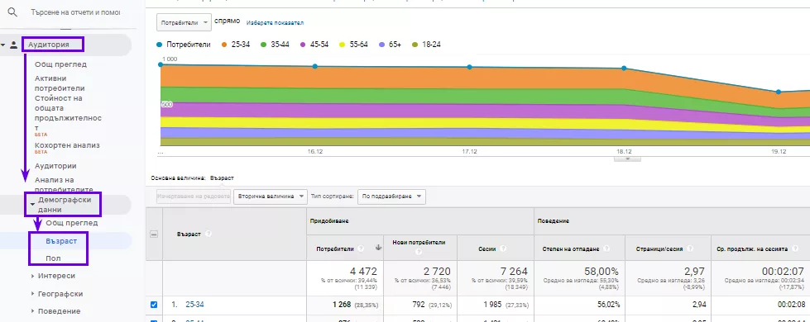
Task: Open the Вторична величина dropdown
Action: tap(271, 197)
